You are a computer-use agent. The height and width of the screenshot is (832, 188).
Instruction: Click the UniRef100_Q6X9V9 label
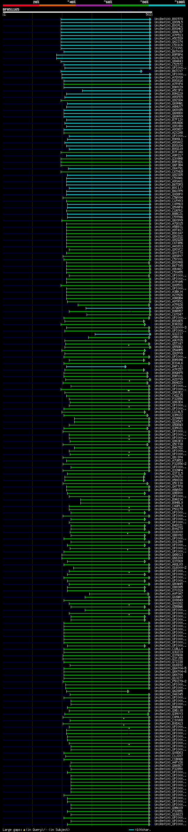169,220
